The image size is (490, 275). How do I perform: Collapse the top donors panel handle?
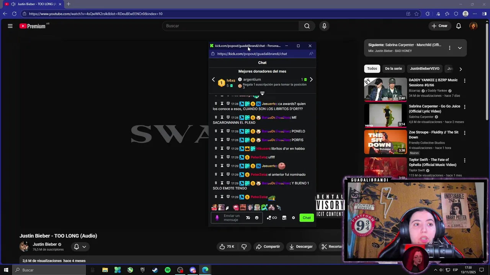click(x=262, y=93)
